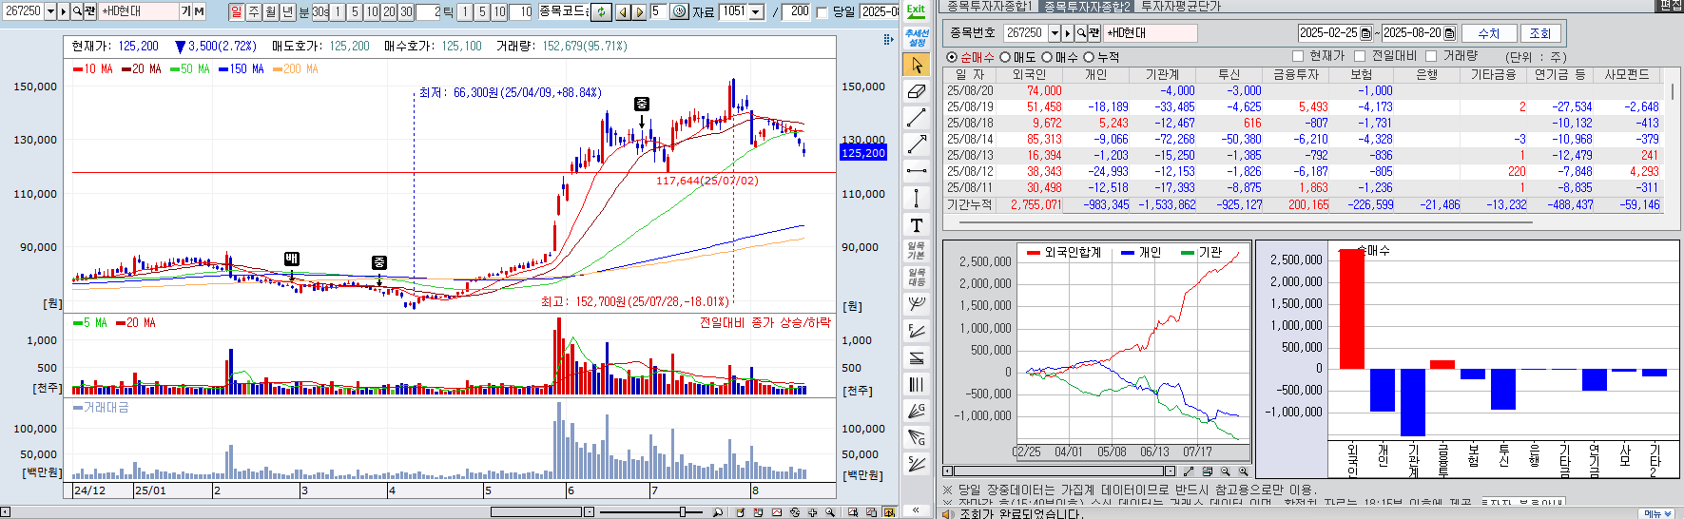
Task: Select the 일목 기본 tool
Action: click(916, 251)
